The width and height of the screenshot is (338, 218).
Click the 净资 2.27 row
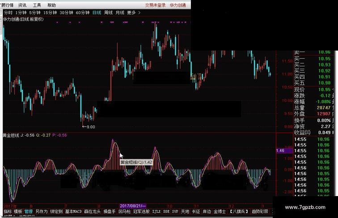(x=313, y=127)
